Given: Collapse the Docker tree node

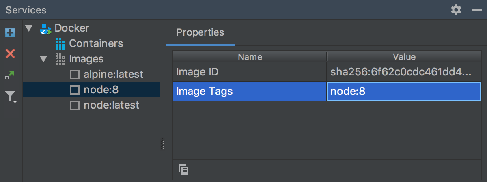Looking at the screenshot, I should (28, 28).
